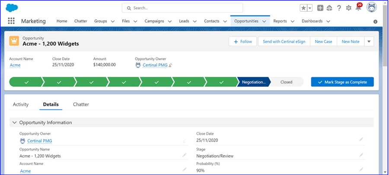Open the Campaigns navigation tab
Image resolution: width=389 pixels, height=175 pixels.
pyautogui.click(x=154, y=21)
